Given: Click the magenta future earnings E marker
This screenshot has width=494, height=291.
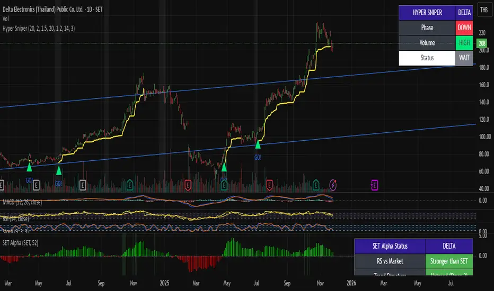Looking at the screenshot, I should pyautogui.click(x=374, y=185).
